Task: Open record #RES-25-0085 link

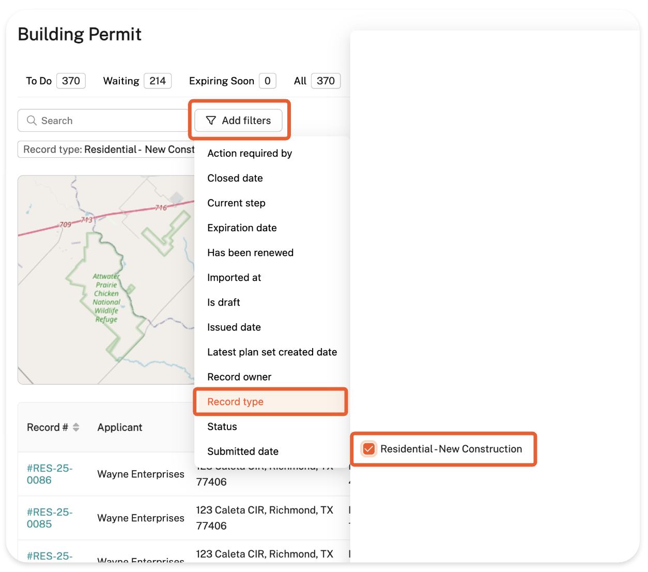Action: click(50, 518)
